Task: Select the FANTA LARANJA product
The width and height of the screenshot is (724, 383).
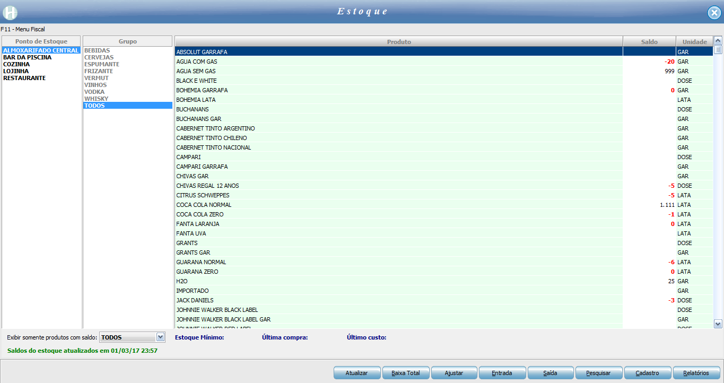Action: 444,224
